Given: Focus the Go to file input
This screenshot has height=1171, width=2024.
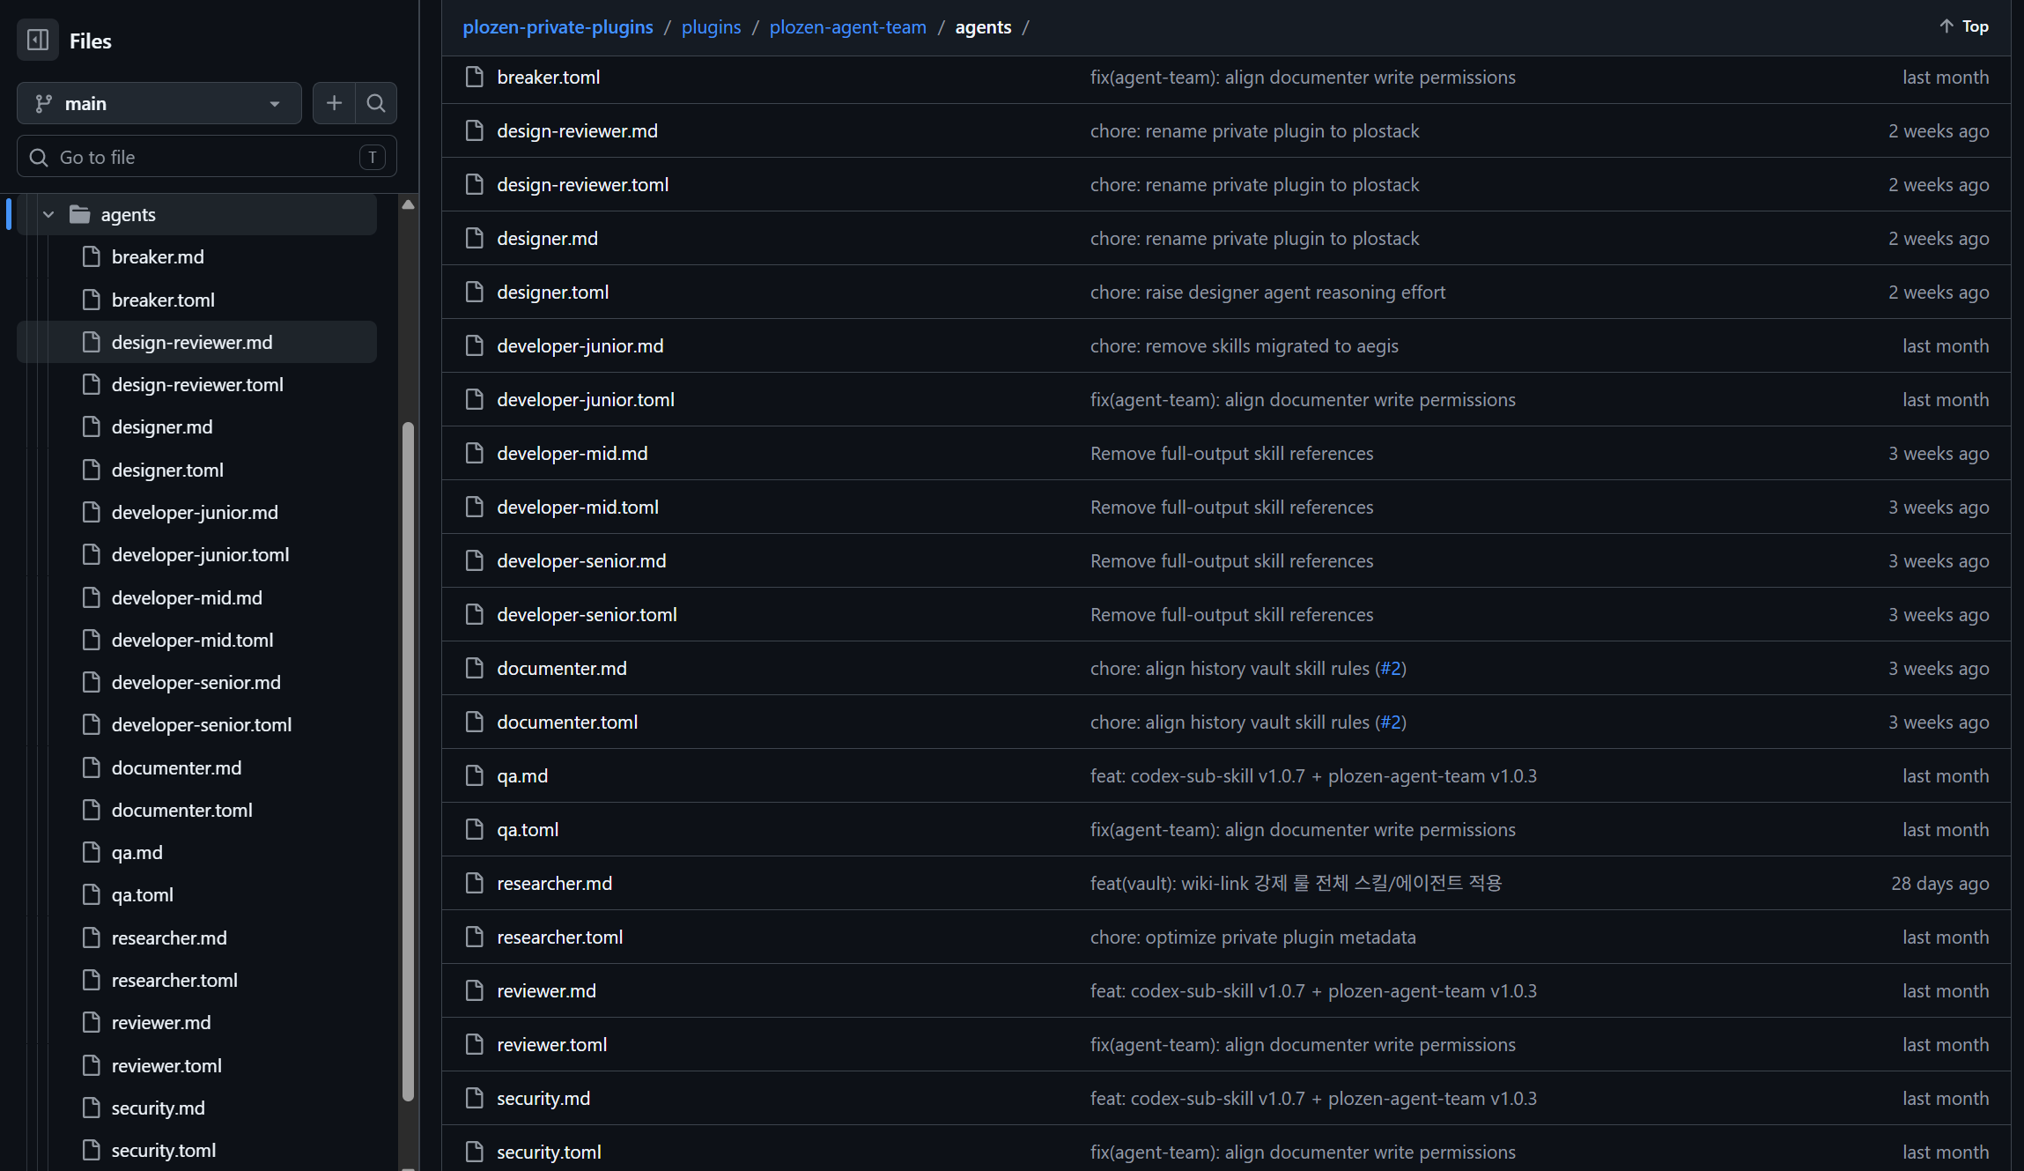Looking at the screenshot, I should click(x=207, y=157).
